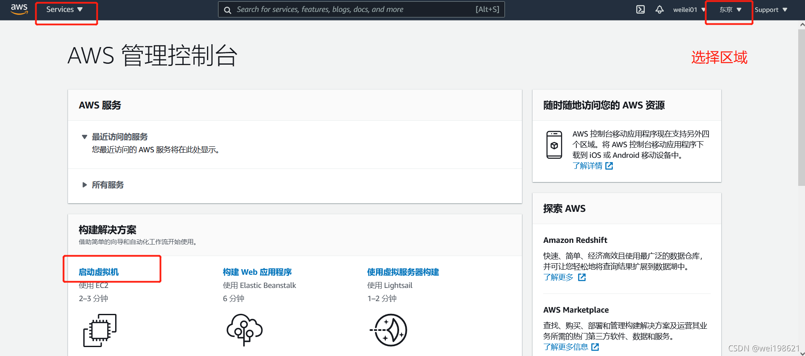
Task: Click the page vertical scrollbar thumb
Action: click(802, 108)
